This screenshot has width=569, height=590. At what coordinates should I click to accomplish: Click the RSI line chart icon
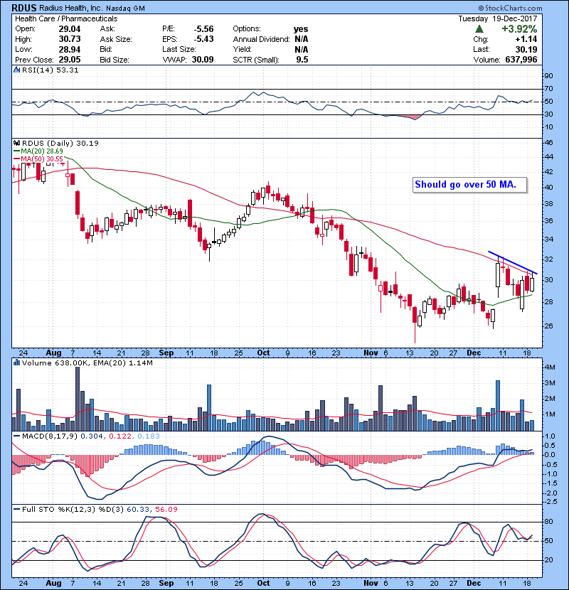[16, 70]
